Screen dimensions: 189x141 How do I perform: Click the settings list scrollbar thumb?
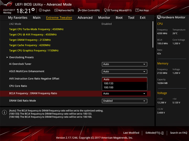click(x=153, y=34)
